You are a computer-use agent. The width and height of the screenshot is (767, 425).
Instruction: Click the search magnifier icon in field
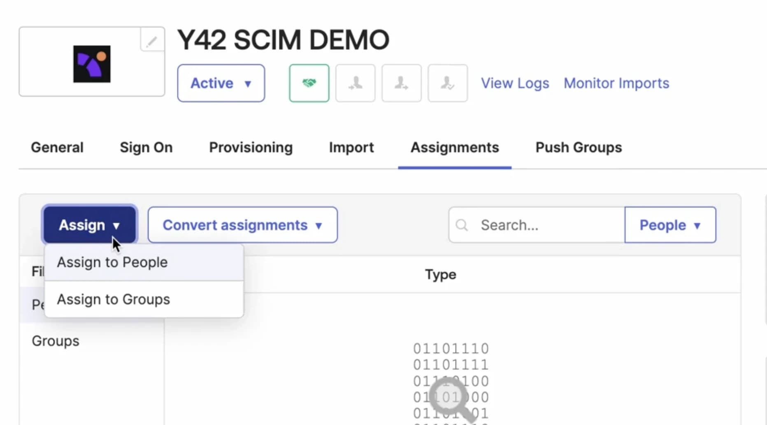(462, 225)
